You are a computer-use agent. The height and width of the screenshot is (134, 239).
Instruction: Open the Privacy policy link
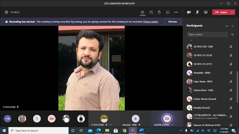point(151,22)
